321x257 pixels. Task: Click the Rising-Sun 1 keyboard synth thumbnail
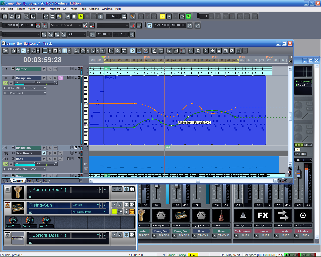tap(18, 208)
